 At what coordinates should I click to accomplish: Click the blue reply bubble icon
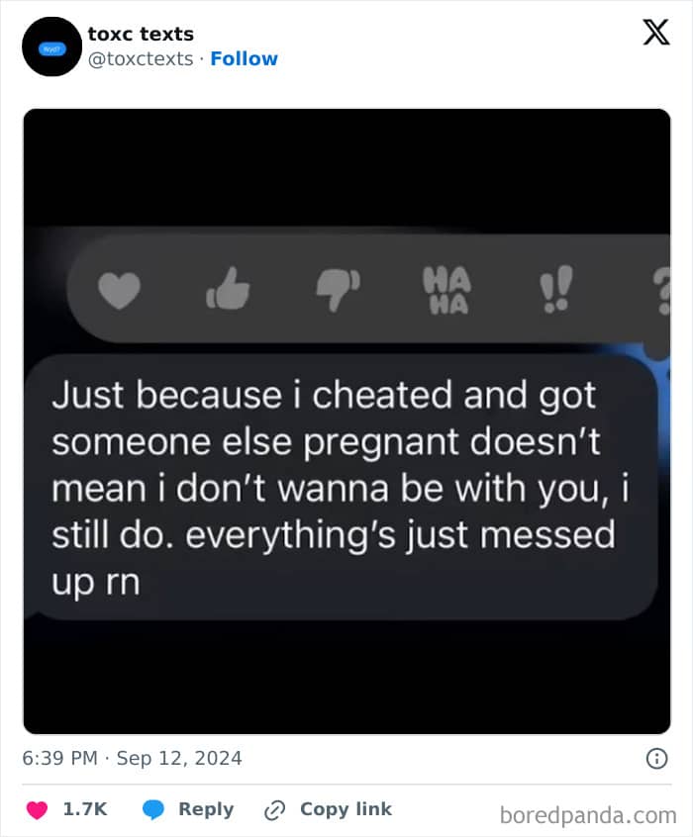(x=153, y=809)
